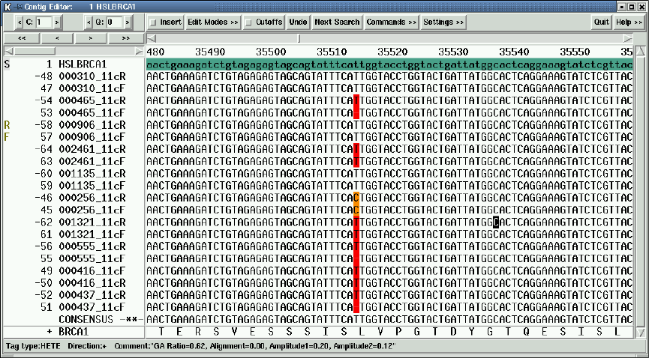Select reading 000906_11cF

[92, 137]
